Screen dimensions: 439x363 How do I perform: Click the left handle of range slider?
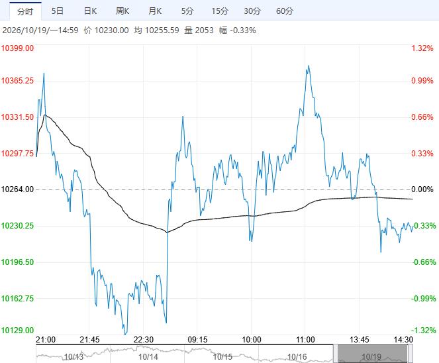click(x=336, y=354)
